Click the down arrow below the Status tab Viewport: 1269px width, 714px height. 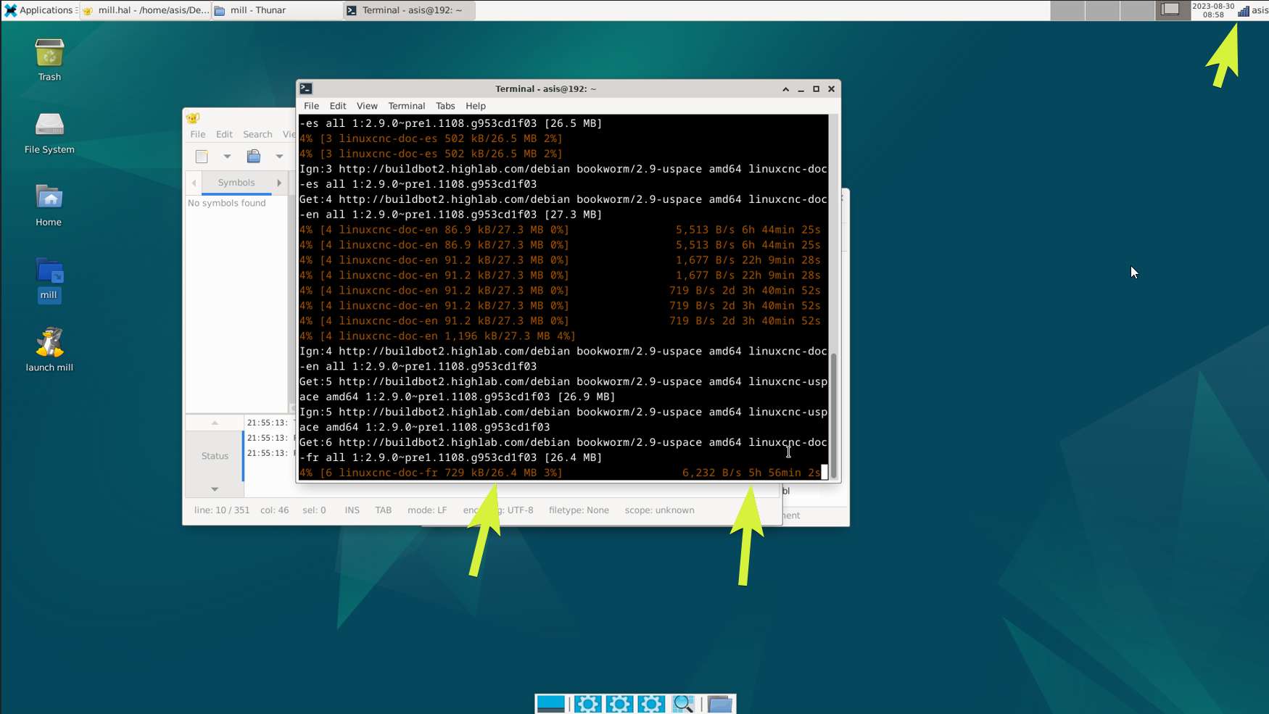click(215, 489)
